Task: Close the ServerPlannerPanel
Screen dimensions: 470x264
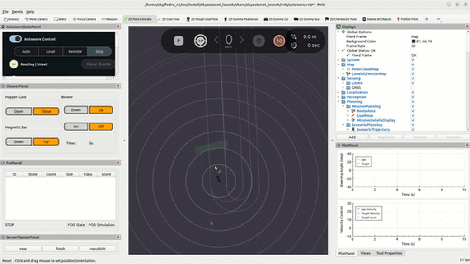Action: pyautogui.click(x=118, y=237)
